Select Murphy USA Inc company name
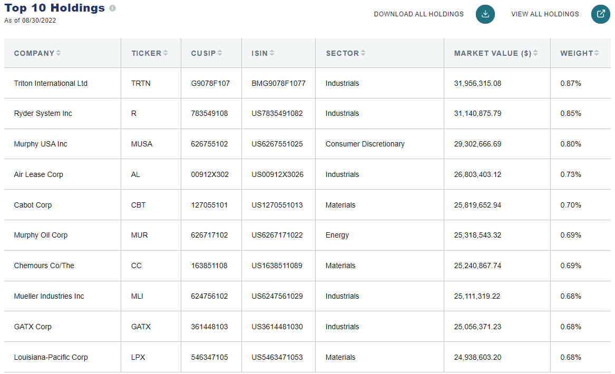Screen dimensions: 615x374 (41, 144)
